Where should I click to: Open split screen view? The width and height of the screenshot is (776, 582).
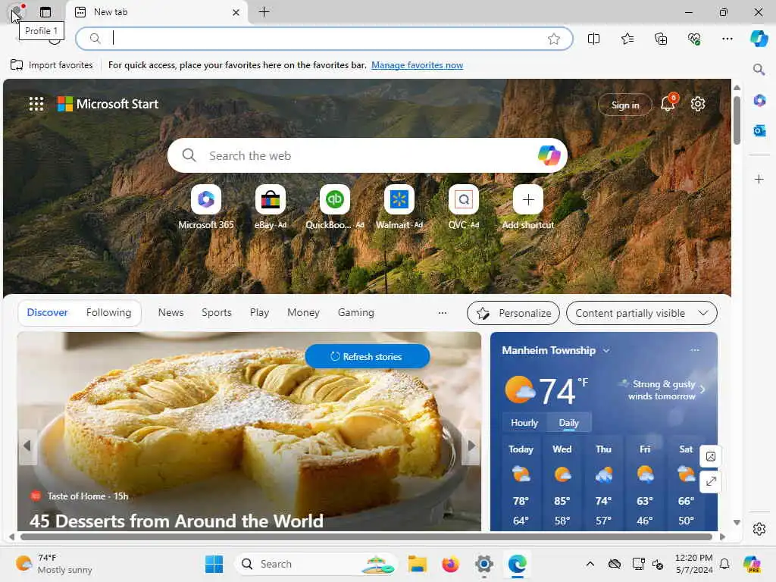click(593, 39)
